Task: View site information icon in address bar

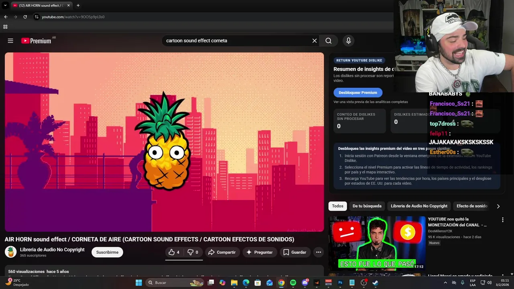Action: click(x=36, y=17)
